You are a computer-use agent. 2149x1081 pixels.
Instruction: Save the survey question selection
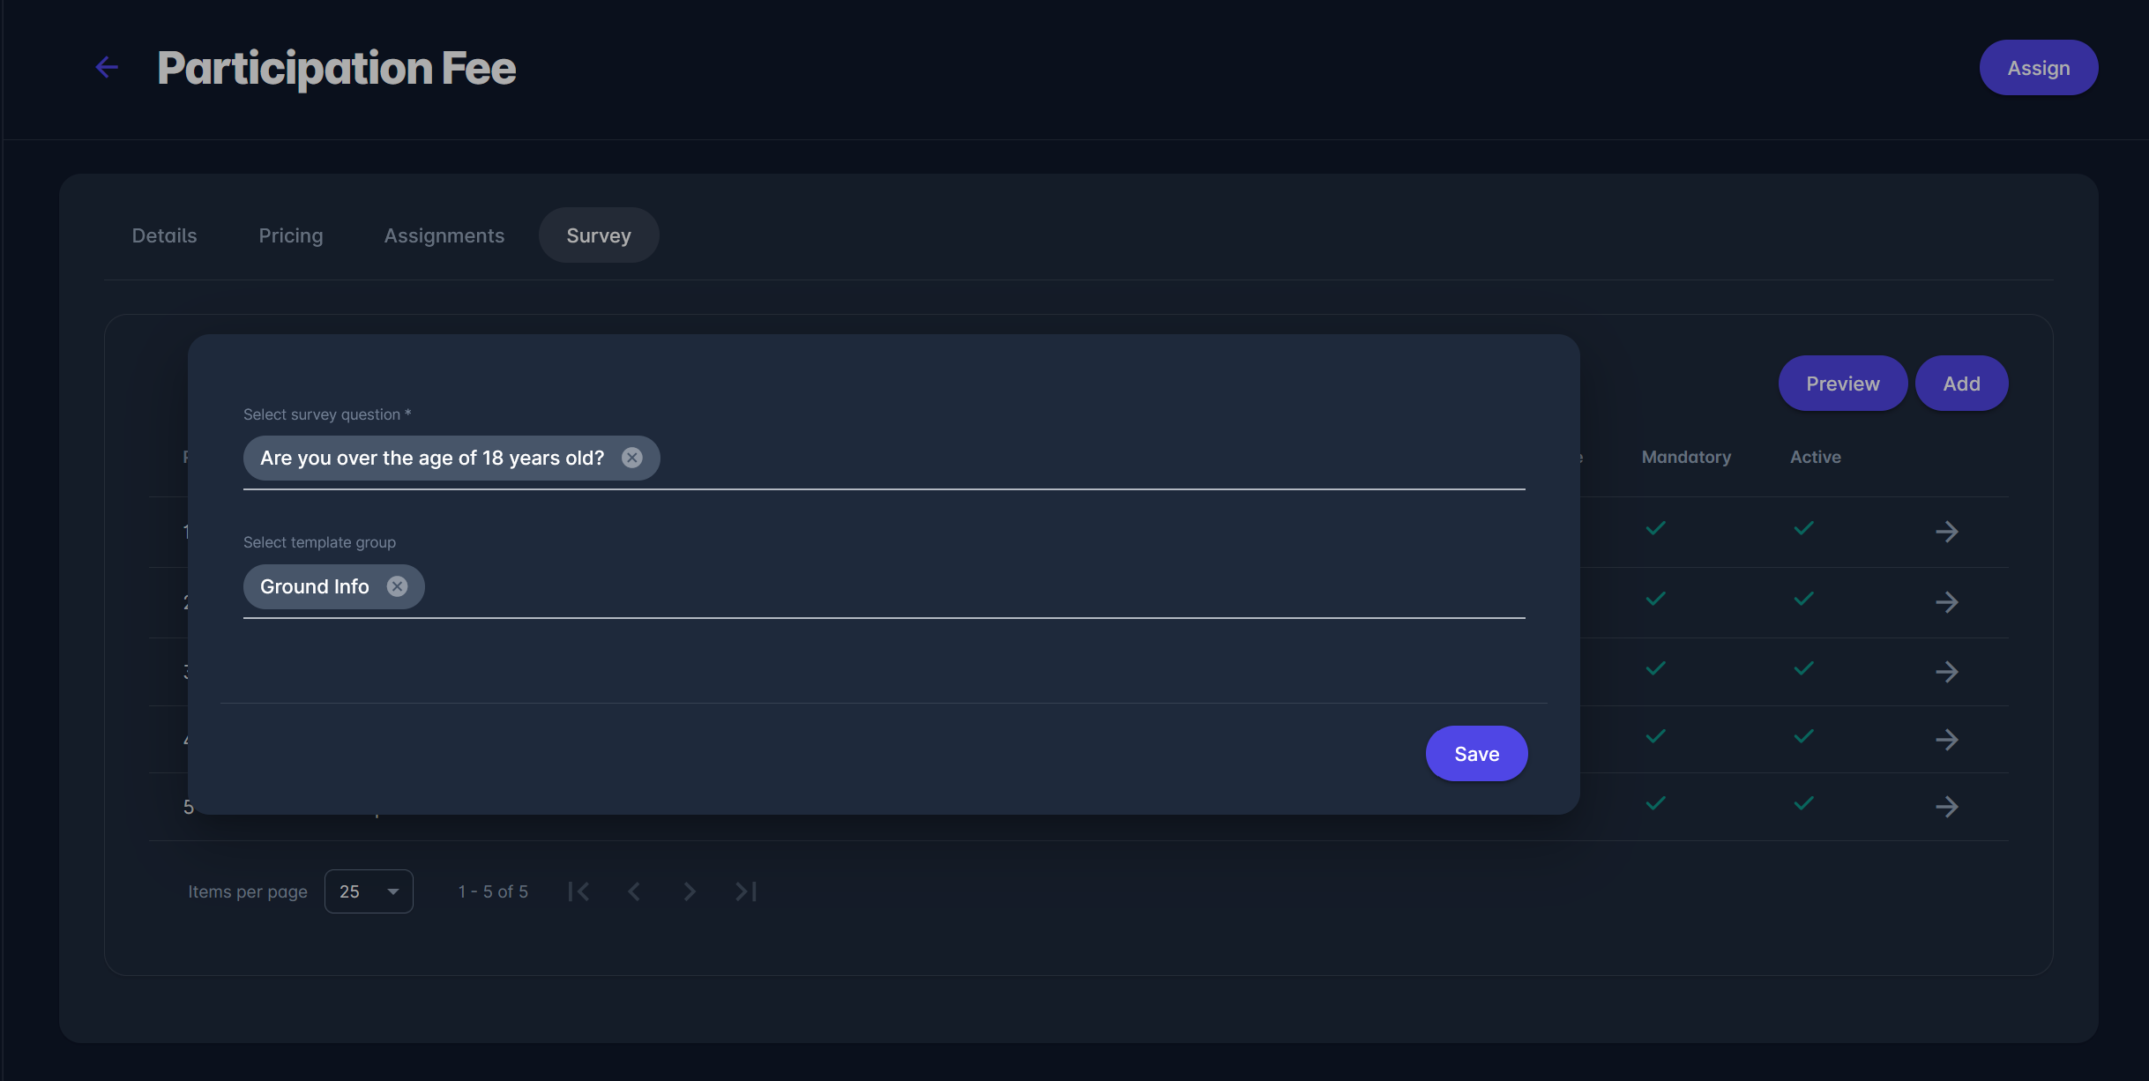pyautogui.click(x=1476, y=754)
